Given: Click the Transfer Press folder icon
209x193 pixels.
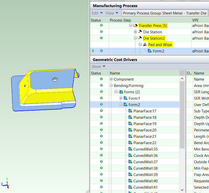Looking at the screenshot, I should pos(135,26).
